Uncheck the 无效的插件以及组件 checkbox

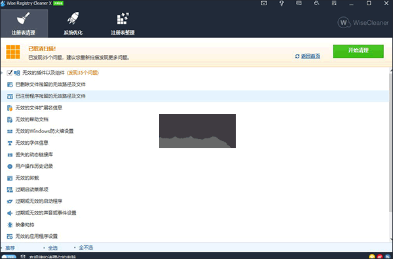tap(10, 73)
